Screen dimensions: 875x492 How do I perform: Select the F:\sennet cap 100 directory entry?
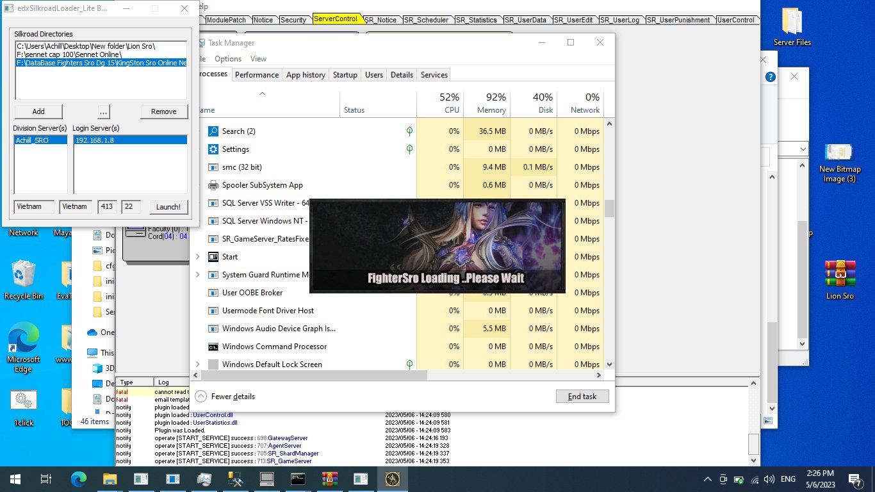click(101, 54)
